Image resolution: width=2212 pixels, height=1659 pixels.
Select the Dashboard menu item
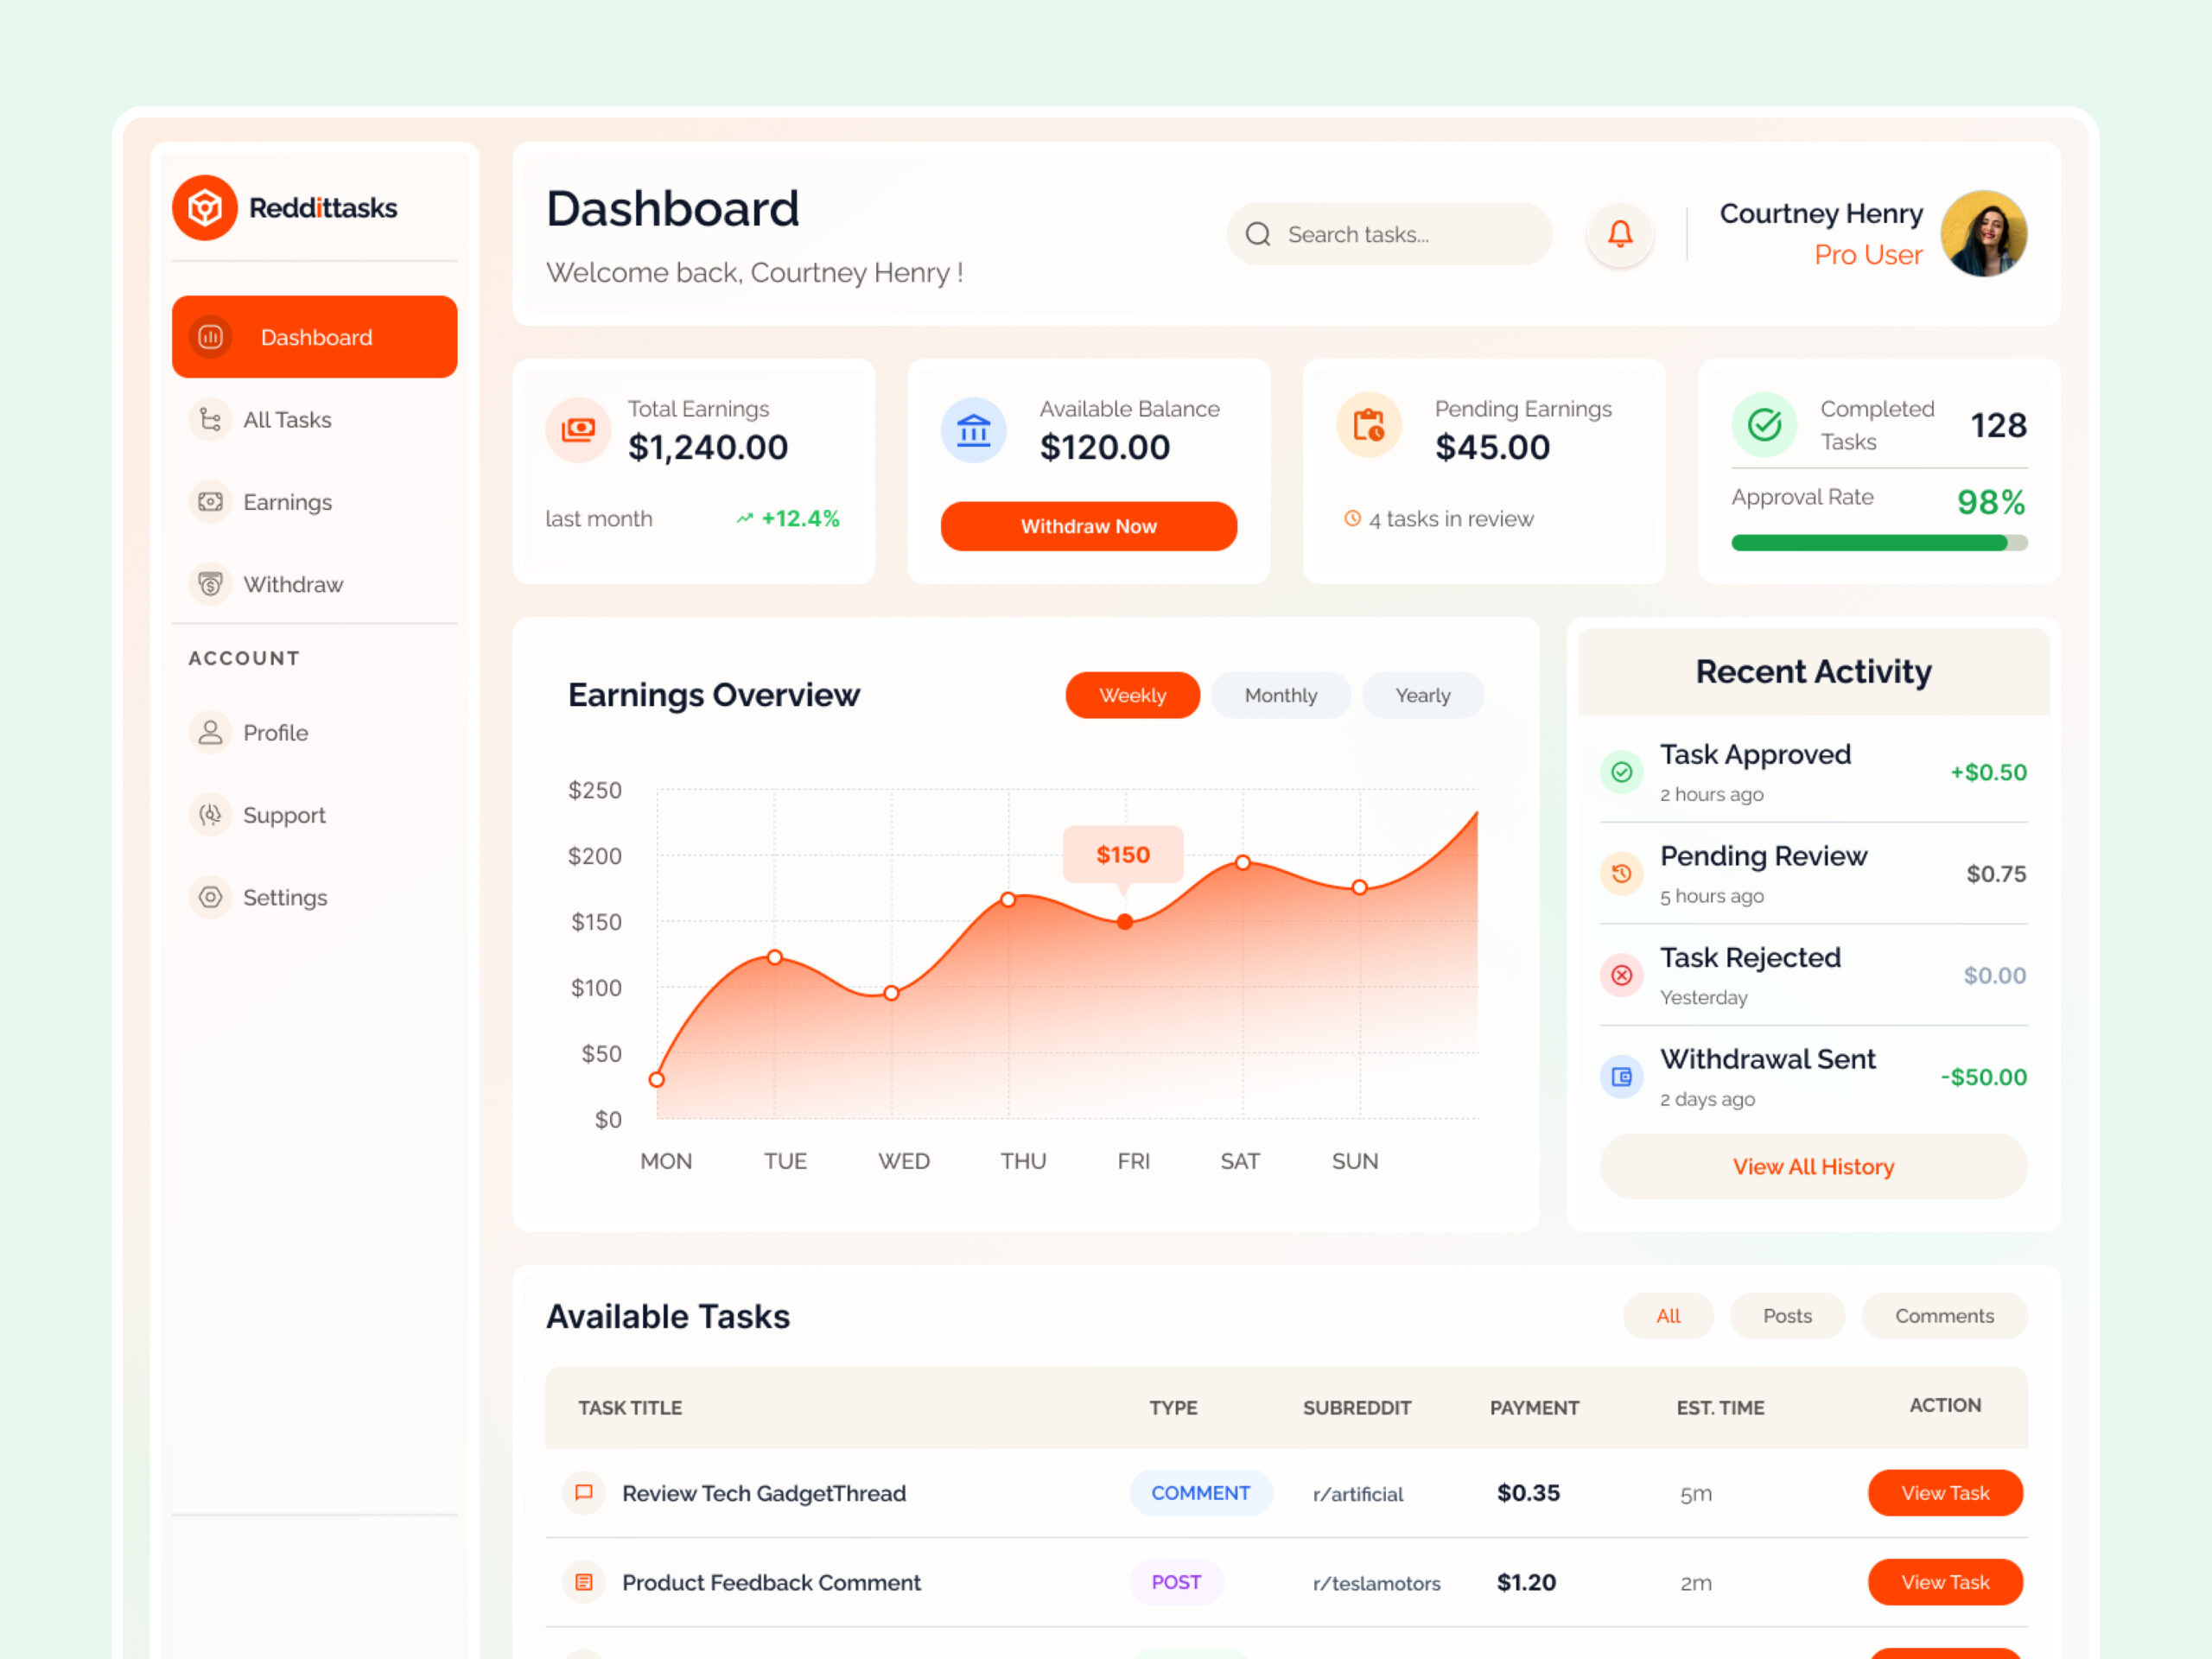tap(315, 337)
